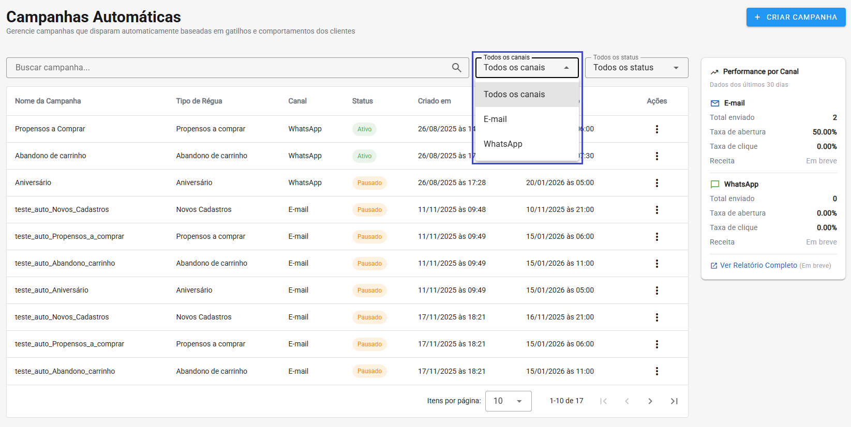Click Ativo status badge for Propensos a Comprar
The image size is (851, 427).
click(364, 129)
